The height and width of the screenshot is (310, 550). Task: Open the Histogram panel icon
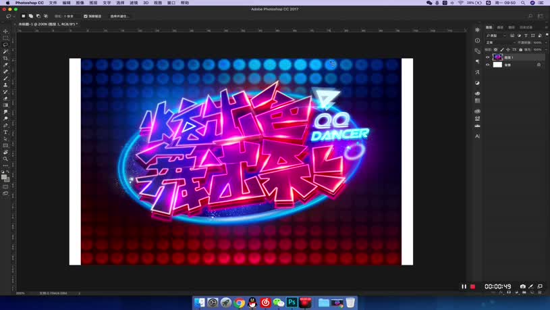click(477, 126)
